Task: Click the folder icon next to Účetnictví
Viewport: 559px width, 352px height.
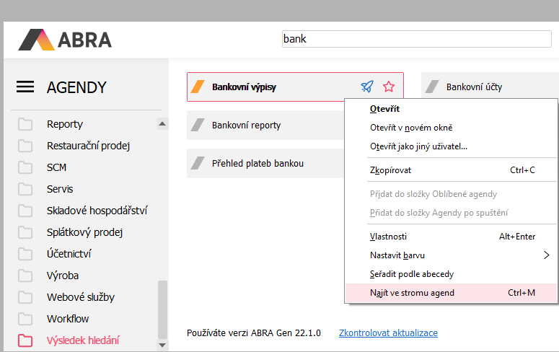Action: click(x=25, y=254)
